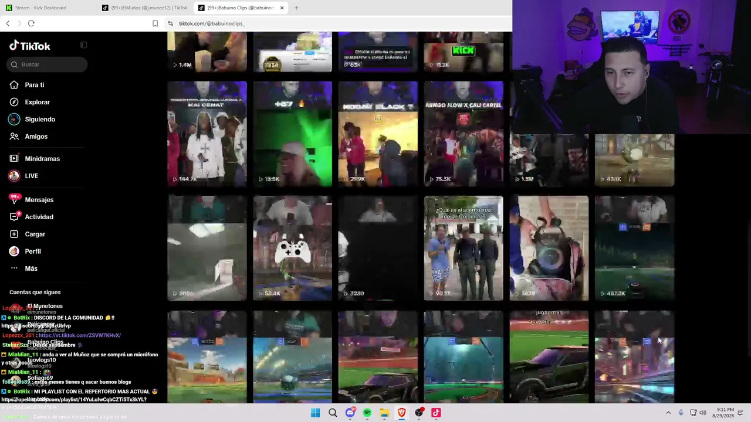Open the Amigos people icon
751x422 pixels.
click(x=14, y=137)
